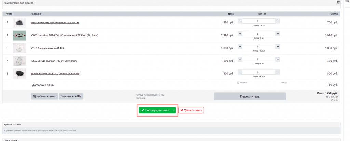Increase quantity of Камера мото 17" Yuanxing

(278, 72)
